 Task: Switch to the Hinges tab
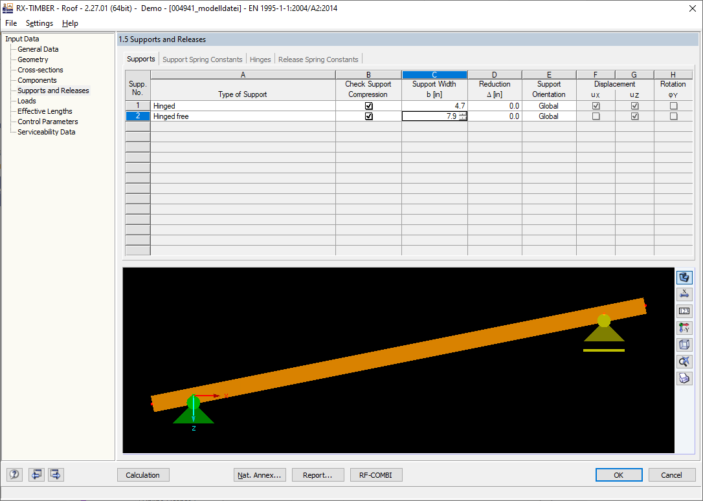(260, 59)
